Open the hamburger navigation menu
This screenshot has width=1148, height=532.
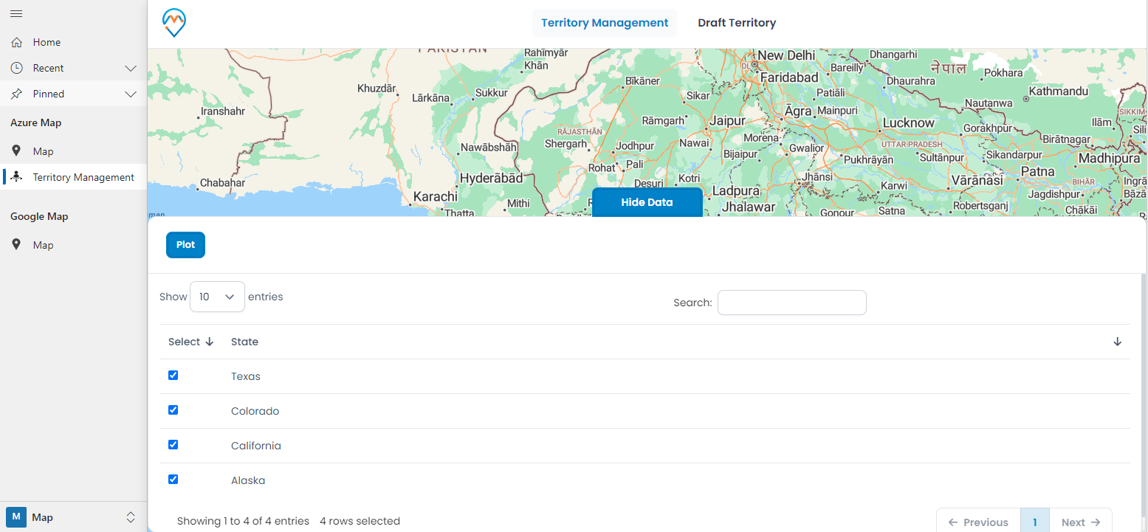click(16, 14)
